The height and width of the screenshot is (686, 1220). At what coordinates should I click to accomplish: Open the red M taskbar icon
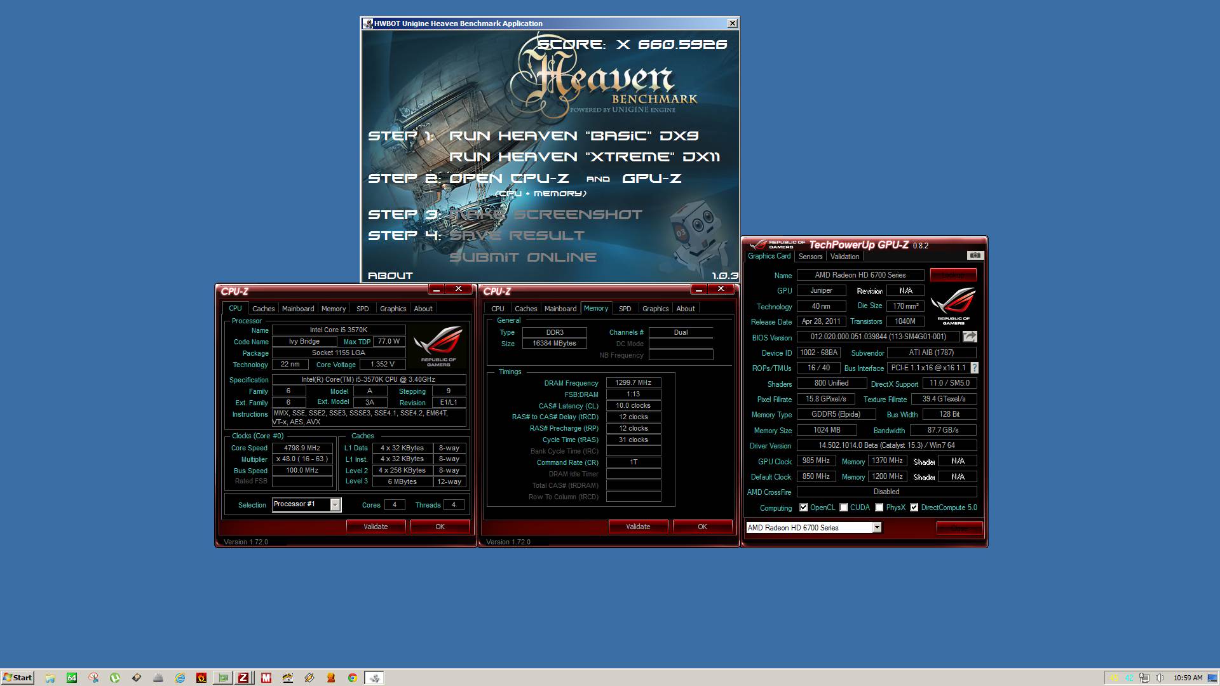266,678
